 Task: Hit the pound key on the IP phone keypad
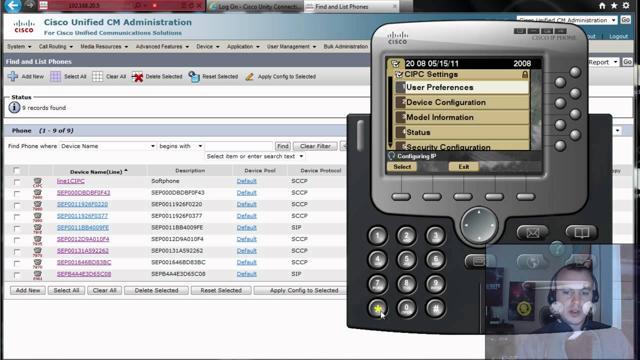(x=435, y=308)
